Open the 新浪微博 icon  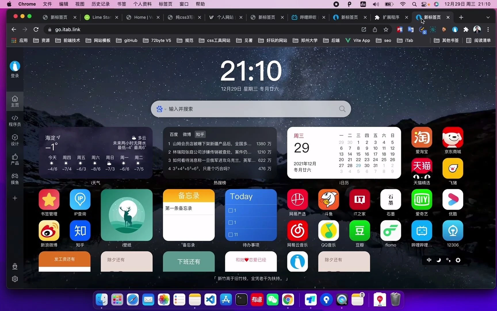pyautogui.click(x=49, y=231)
